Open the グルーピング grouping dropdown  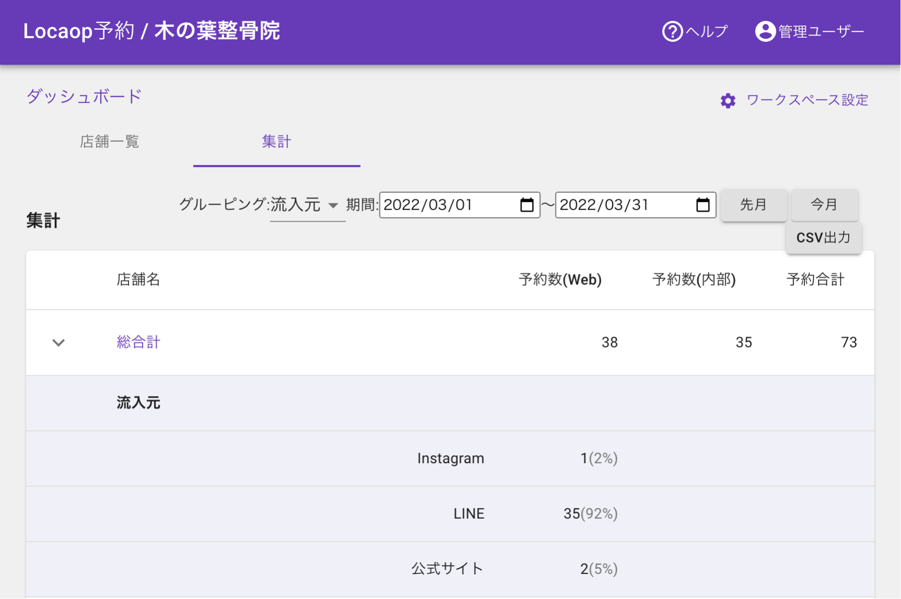coord(333,206)
